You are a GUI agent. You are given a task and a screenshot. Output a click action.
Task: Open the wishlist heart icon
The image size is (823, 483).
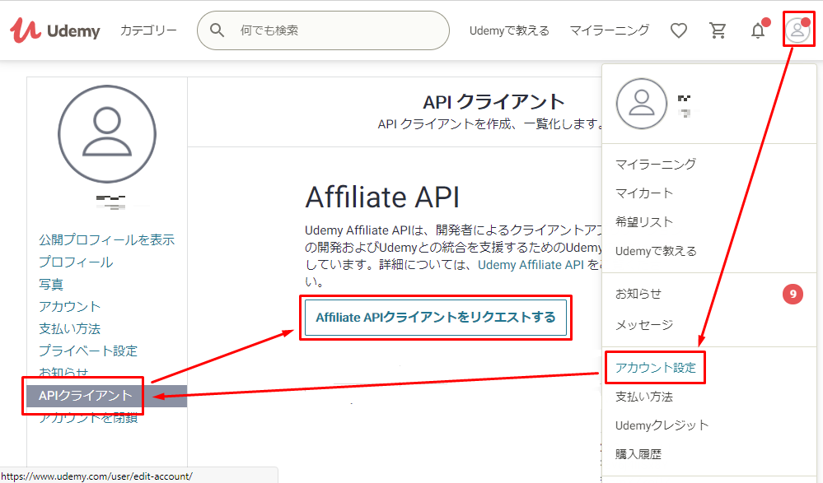click(679, 30)
